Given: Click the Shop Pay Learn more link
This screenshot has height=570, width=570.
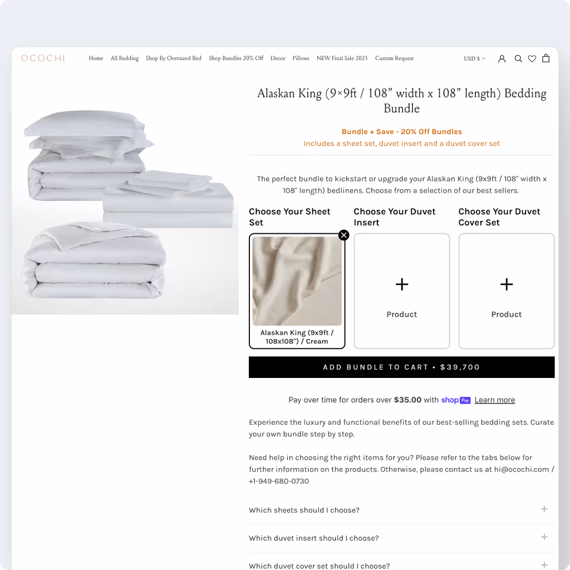Looking at the screenshot, I should (495, 400).
